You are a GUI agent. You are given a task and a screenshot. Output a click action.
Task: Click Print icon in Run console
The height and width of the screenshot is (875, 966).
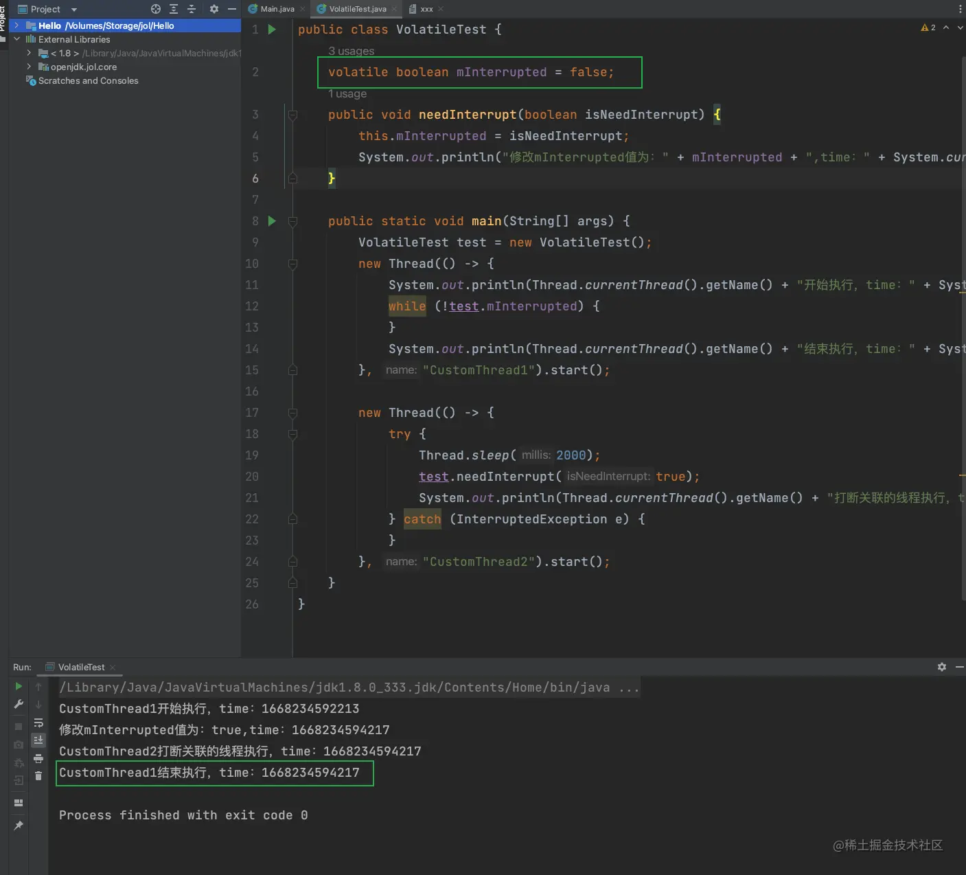pyautogui.click(x=38, y=758)
